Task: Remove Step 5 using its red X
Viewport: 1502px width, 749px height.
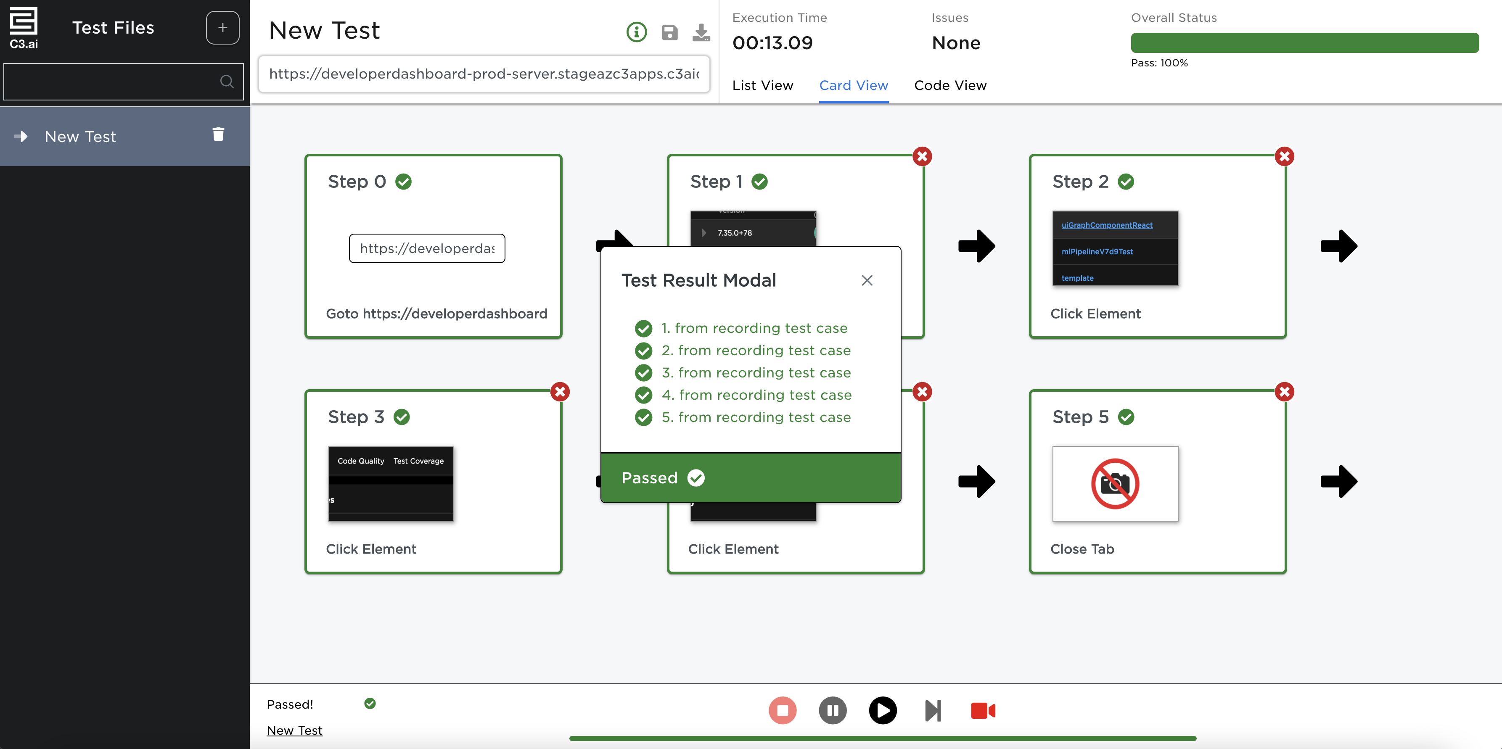Action: 1284,392
